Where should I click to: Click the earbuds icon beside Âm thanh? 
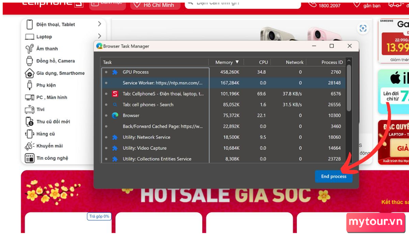coord(29,49)
